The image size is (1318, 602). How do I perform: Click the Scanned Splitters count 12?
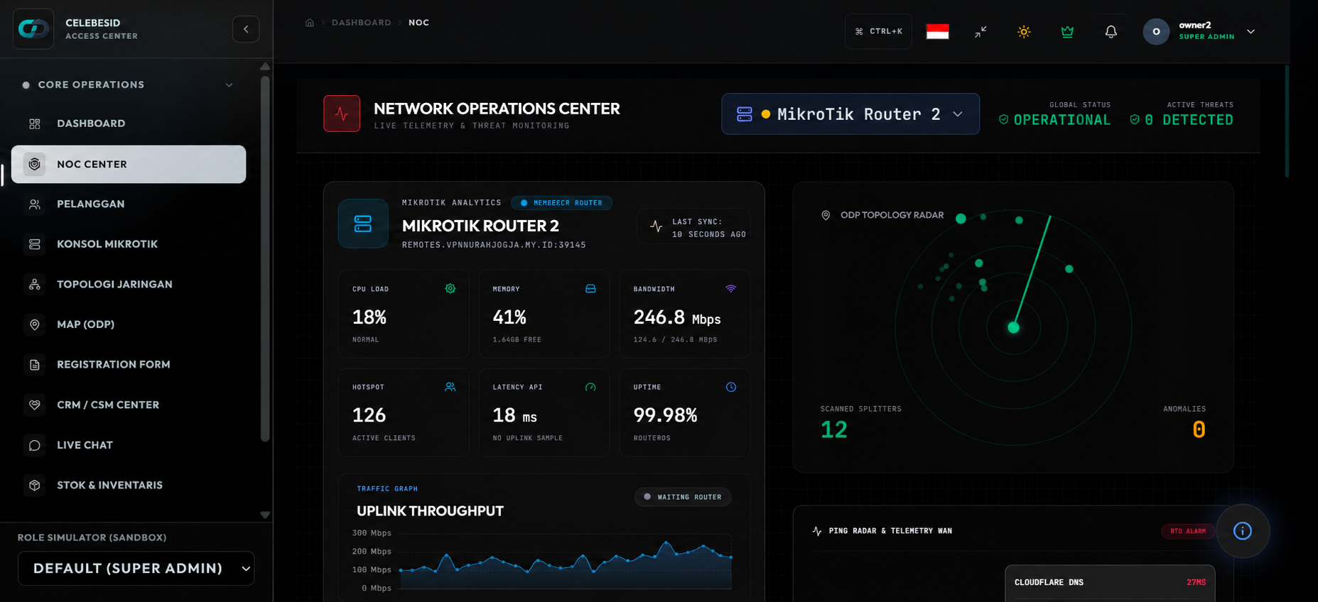coord(834,429)
